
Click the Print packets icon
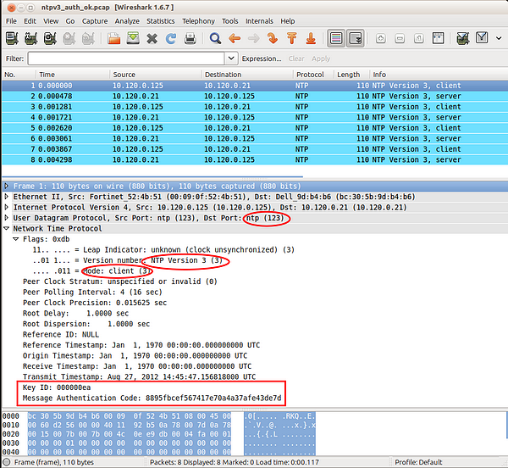190,38
